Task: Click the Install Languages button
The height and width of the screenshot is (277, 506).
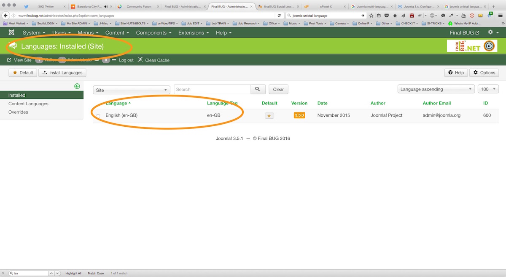Action: pyautogui.click(x=62, y=72)
